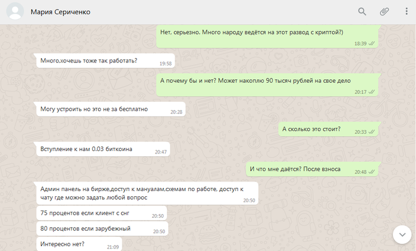Click double-check ticks on 18:39 message

[x=371, y=43]
